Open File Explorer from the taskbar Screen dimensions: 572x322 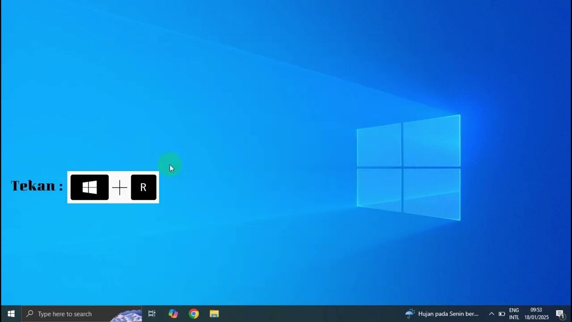pyautogui.click(x=214, y=314)
